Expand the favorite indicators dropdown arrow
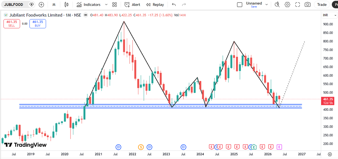Image resolution: width=338 pixels, height=159 pixels. point(106,4)
